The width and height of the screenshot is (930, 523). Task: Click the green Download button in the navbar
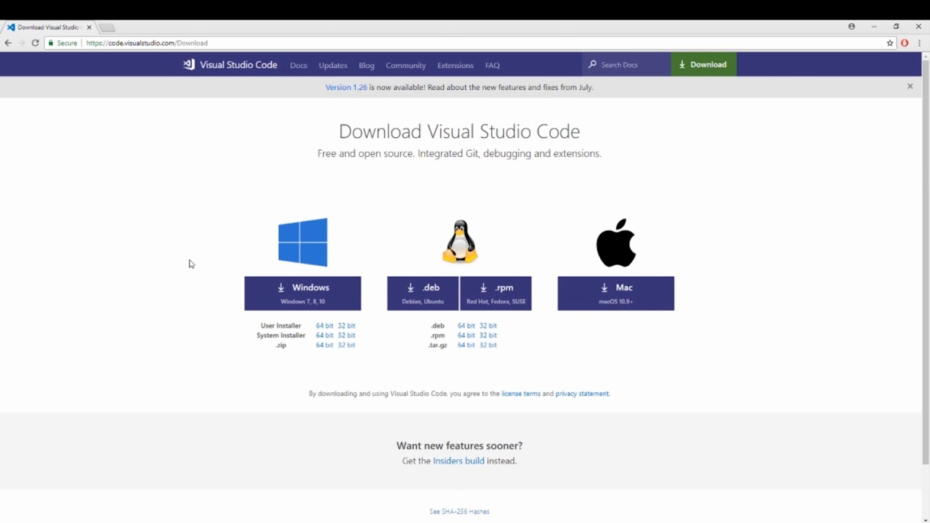(703, 65)
